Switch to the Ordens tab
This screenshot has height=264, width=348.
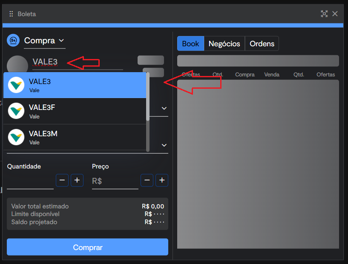pos(262,43)
